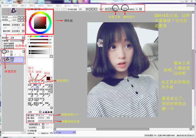This screenshot has width=196, height=138.
Task: Click the foreground dark red color swatch
Action: point(48,78)
